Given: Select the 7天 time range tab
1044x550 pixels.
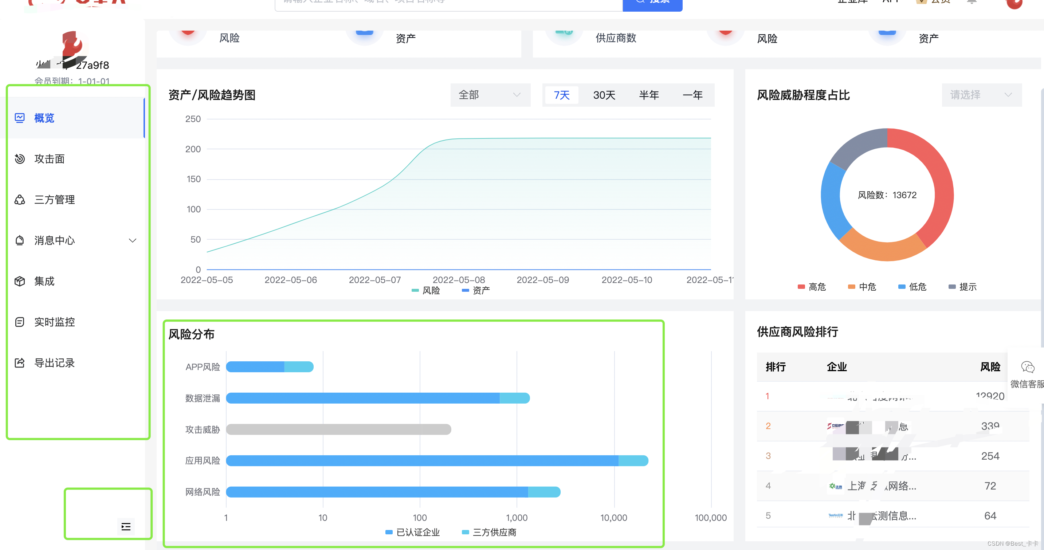Looking at the screenshot, I should pos(562,95).
